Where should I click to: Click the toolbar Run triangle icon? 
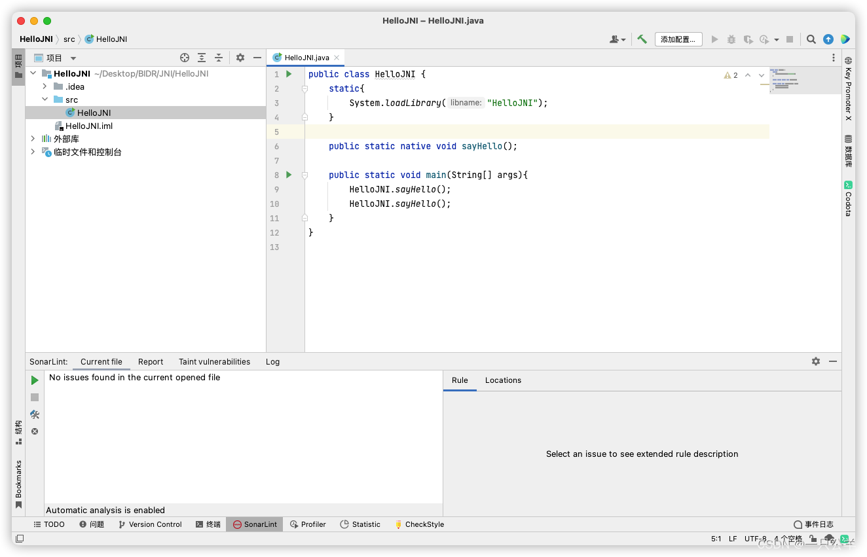point(714,39)
